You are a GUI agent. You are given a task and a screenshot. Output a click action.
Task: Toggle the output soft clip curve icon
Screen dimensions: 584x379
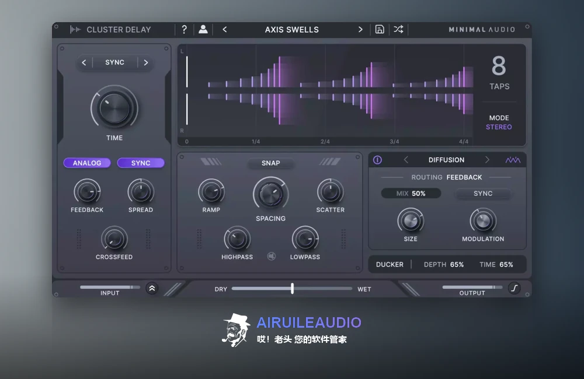(x=515, y=288)
